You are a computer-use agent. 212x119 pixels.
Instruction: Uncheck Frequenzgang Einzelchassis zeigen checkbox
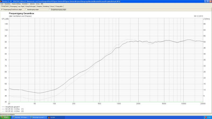point(2,10)
